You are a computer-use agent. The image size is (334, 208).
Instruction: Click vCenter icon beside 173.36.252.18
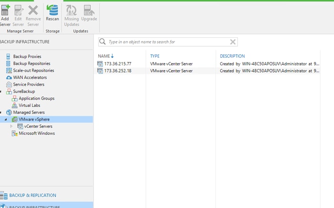(100, 71)
